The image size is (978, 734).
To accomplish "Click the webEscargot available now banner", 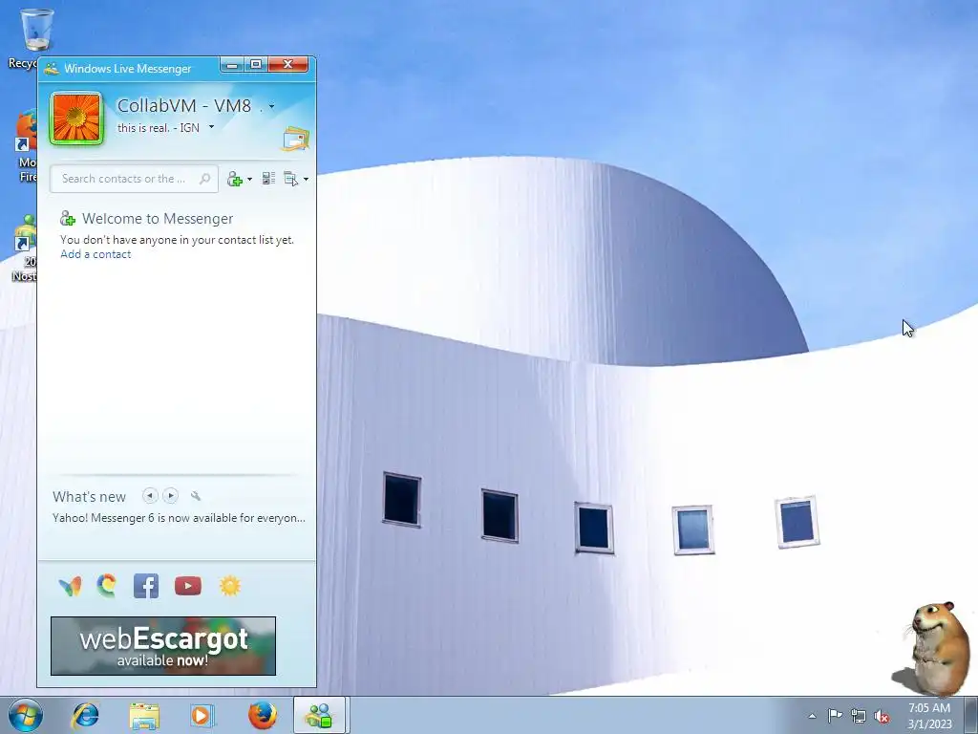I will click(x=162, y=646).
